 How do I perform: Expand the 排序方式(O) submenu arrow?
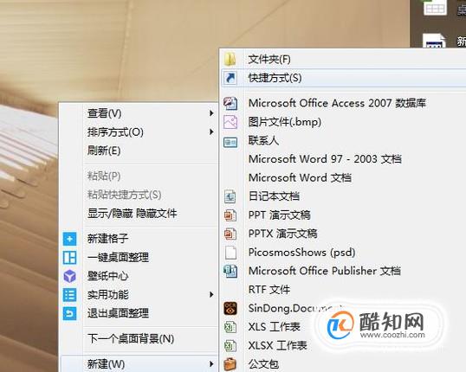coord(211,131)
